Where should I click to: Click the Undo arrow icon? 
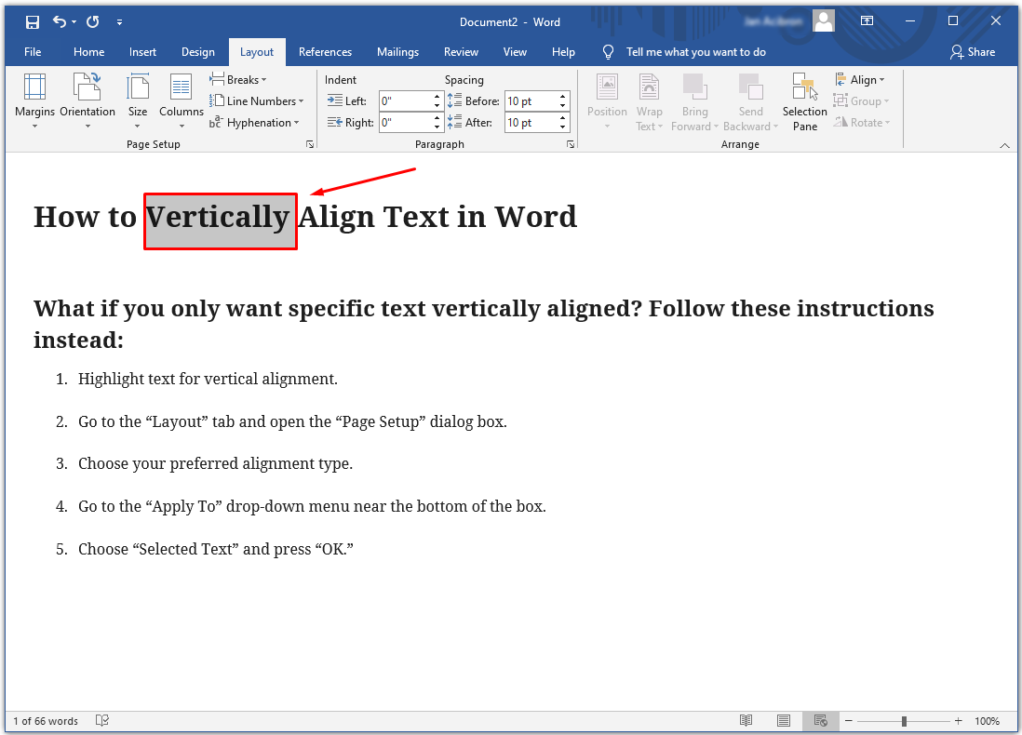tap(60, 21)
